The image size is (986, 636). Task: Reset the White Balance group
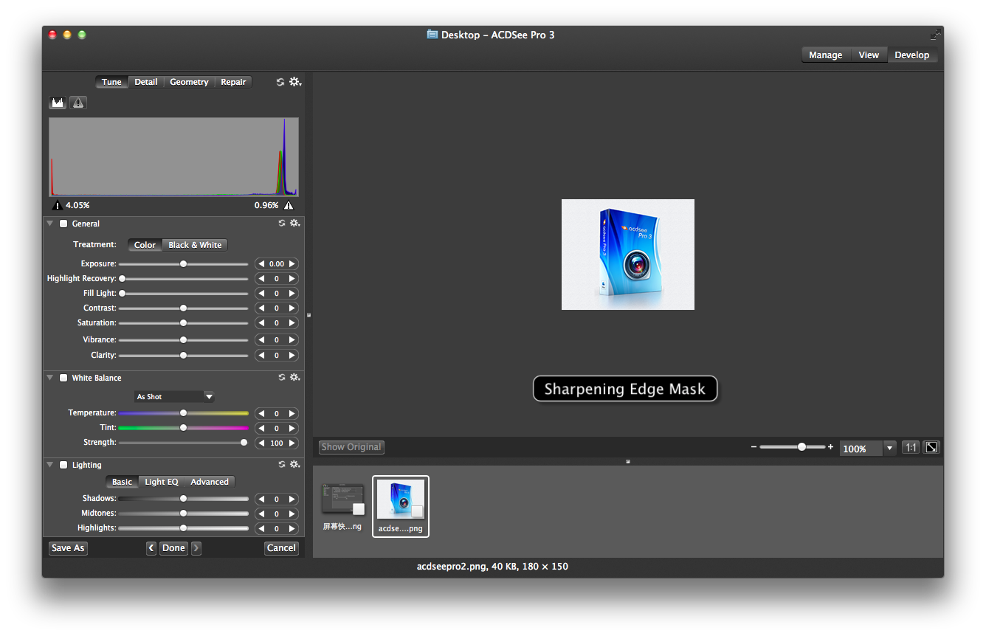(x=282, y=377)
